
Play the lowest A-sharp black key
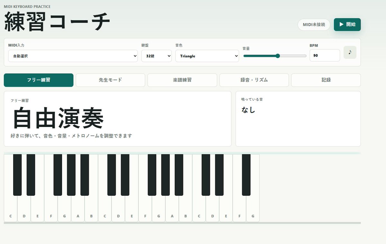(85, 175)
